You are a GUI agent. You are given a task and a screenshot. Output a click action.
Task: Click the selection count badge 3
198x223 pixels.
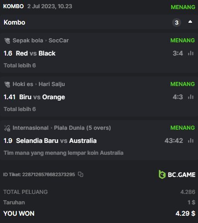(177, 23)
